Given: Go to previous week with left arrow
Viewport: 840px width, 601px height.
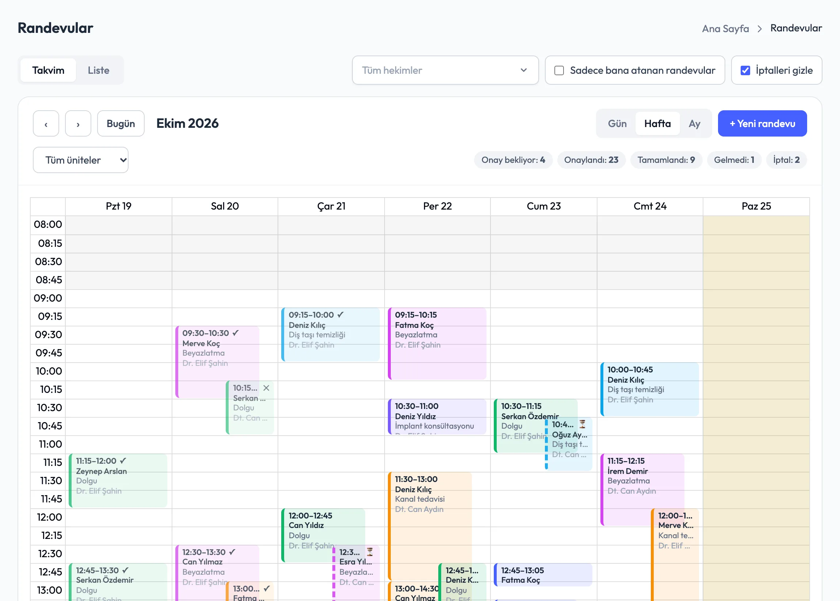Looking at the screenshot, I should point(46,124).
